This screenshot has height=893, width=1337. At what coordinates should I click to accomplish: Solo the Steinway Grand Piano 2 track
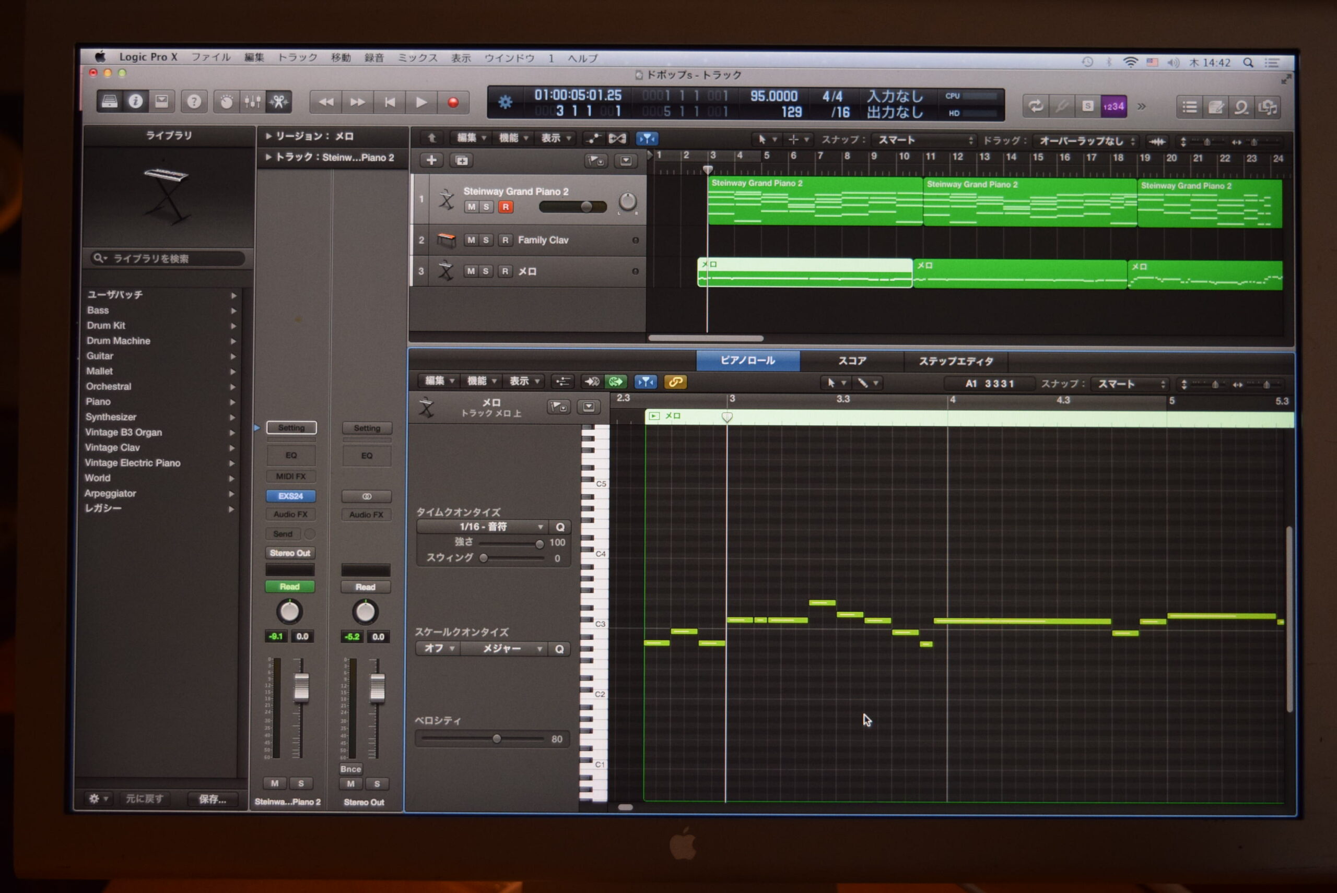(x=486, y=207)
